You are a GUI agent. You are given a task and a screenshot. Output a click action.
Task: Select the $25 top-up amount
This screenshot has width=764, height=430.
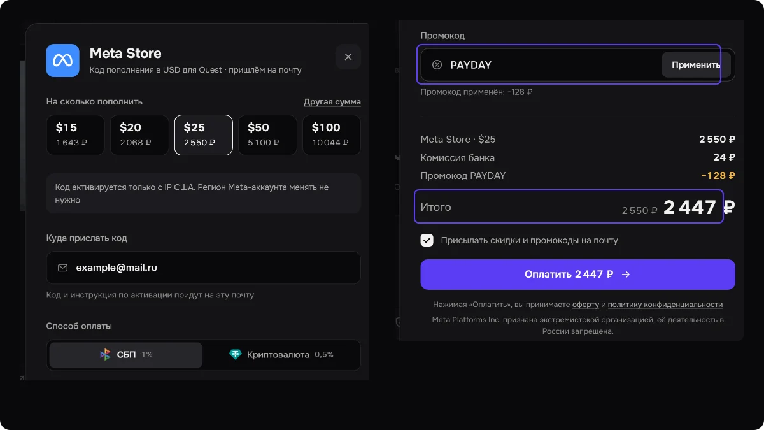coord(204,135)
